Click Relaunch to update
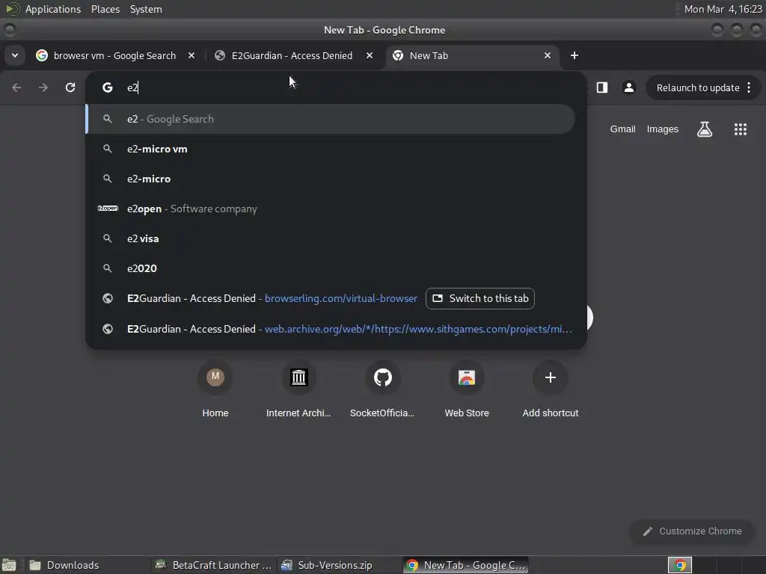Viewport: 766px width, 574px height. [x=698, y=87]
